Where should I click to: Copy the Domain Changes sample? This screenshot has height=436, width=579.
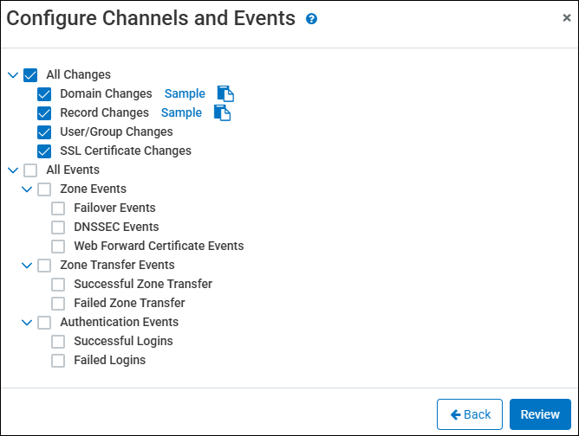225,94
